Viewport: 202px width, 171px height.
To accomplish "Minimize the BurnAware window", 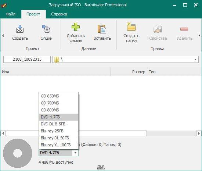I will point(174,5).
